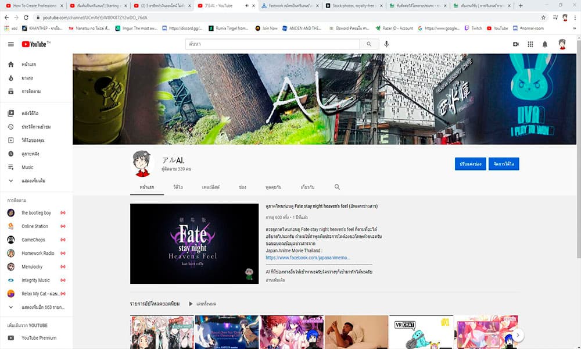Open the channel's Home tab

pyautogui.click(x=147, y=187)
